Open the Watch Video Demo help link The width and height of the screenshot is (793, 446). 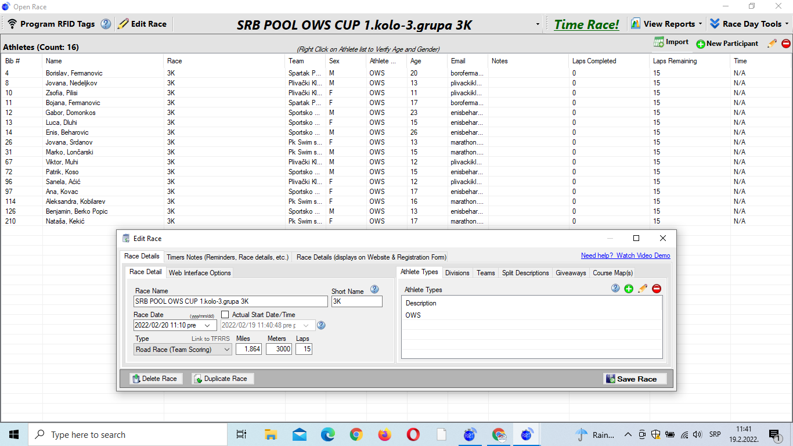tap(625, 256)
